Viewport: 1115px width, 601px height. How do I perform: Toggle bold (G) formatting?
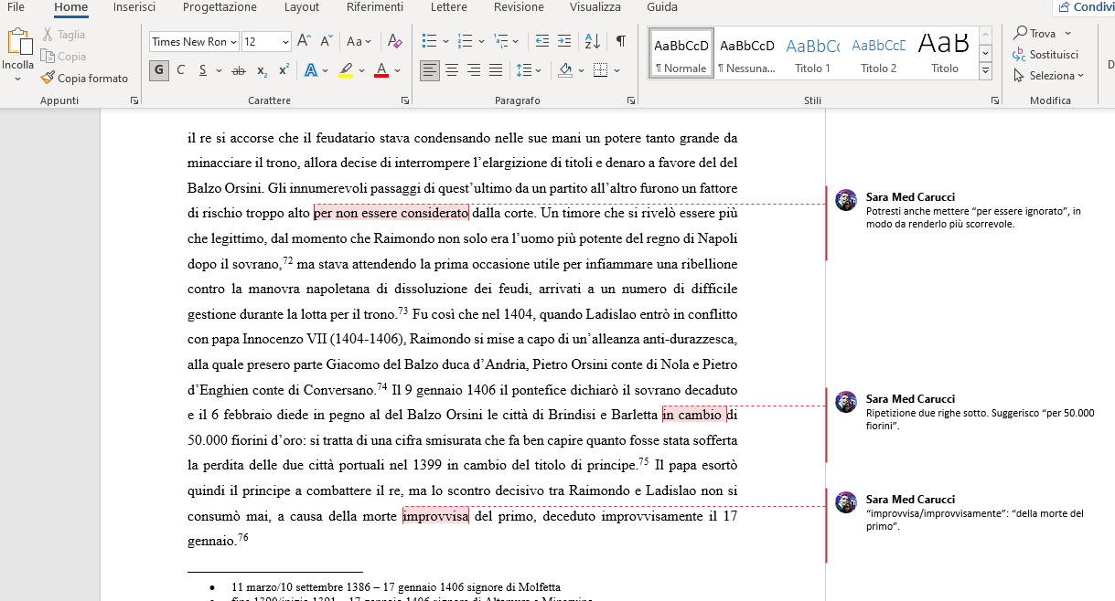159,70
